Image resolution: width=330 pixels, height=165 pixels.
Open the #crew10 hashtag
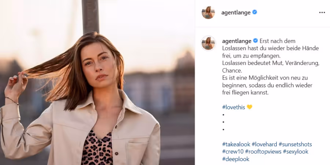(x=233, y=151)
